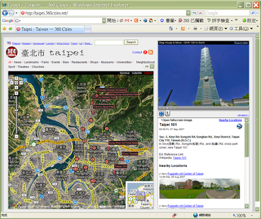The image size is (261, 219).
Task: Click the Plugin Help link above panorama
Action: [241, 43]
